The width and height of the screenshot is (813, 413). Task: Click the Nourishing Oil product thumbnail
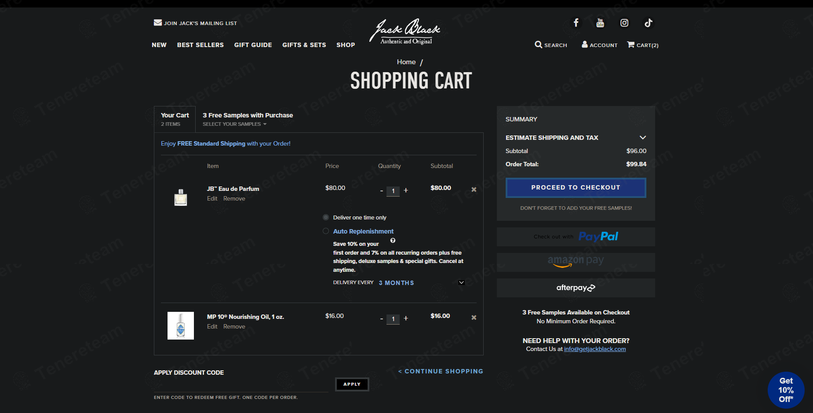pos(181,325)
